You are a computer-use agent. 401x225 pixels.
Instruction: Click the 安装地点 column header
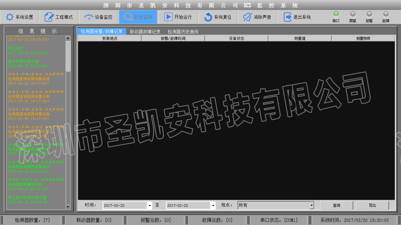(x=110, y=38)
